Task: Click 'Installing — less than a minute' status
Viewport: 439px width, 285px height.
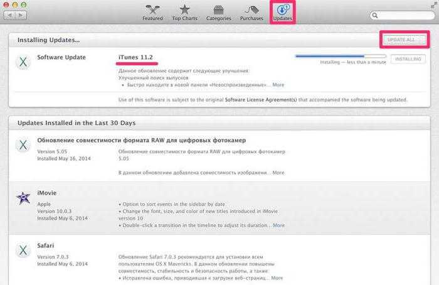Action: pyautogui.click(x=353, y=62)
